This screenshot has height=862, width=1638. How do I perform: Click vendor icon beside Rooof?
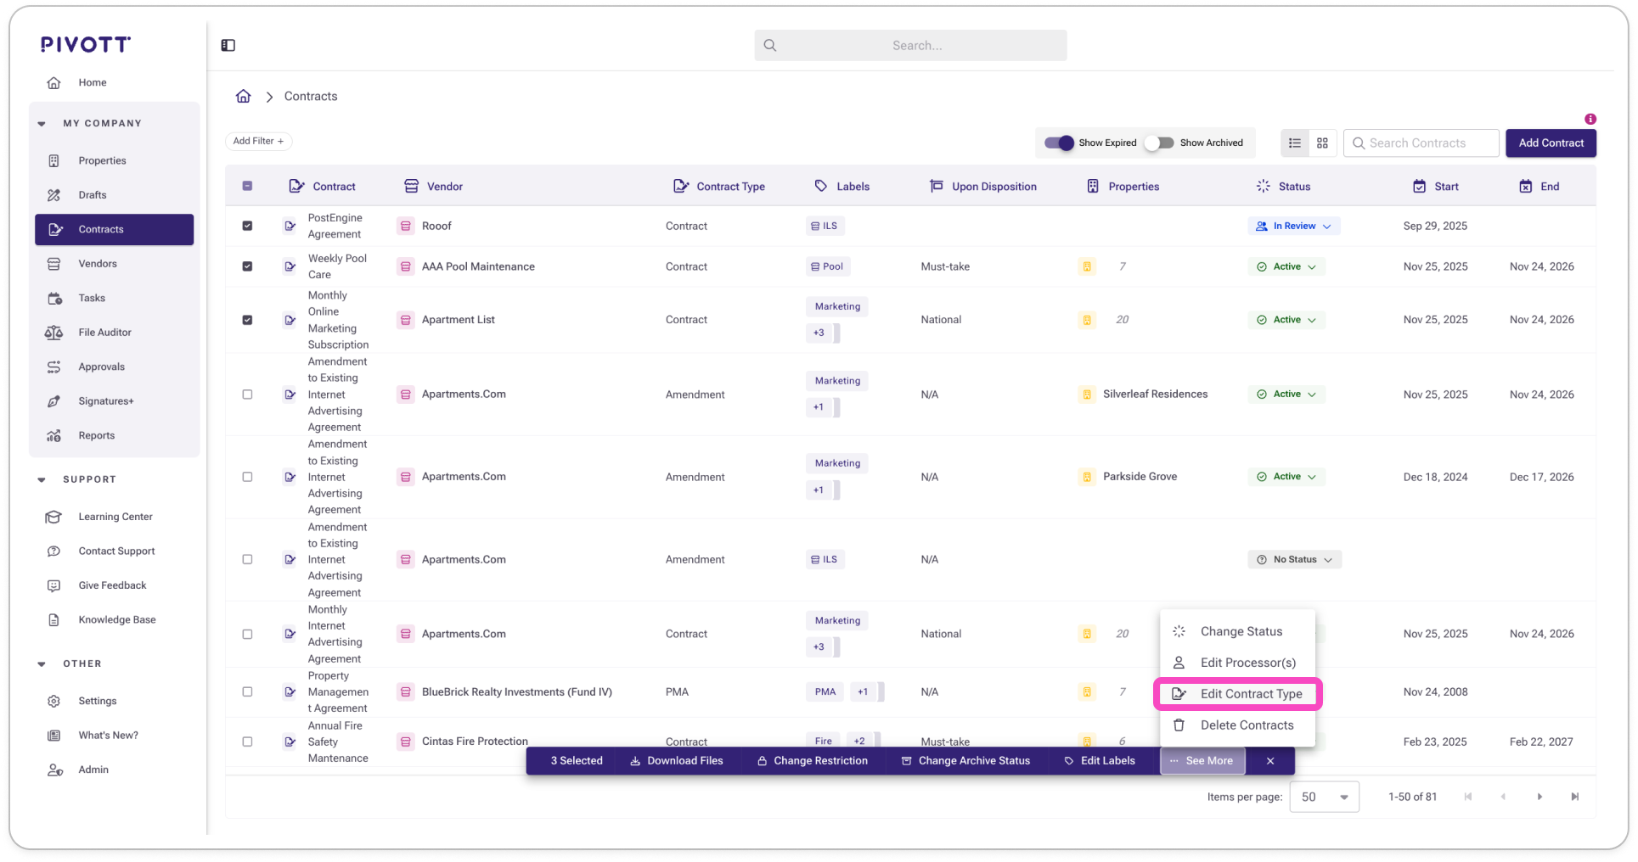(x=406, y=226)
